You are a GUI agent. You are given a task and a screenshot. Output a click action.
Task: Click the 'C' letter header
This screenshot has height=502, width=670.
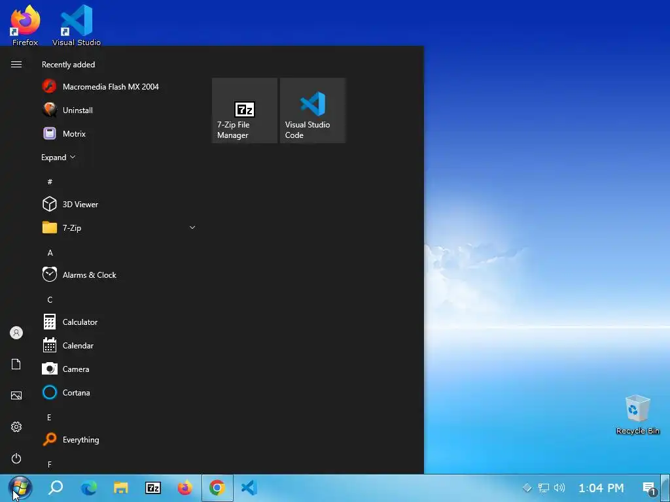50,299
